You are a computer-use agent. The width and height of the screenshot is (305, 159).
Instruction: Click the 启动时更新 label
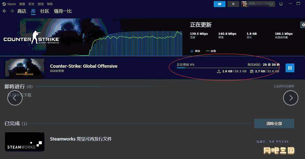(57, 71)
